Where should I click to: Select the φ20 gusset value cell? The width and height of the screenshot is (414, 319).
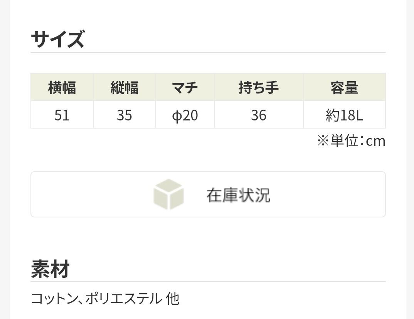click(185, 115)
